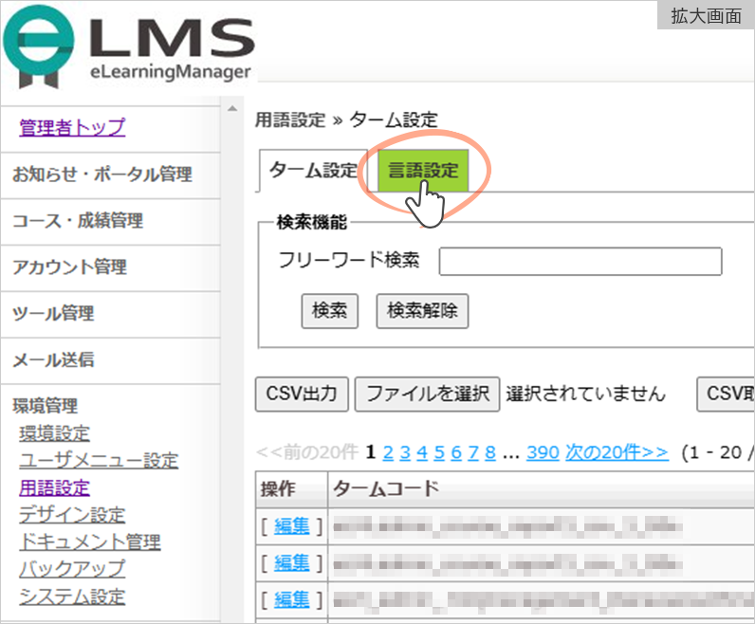
Task: Go to page 7 of results
Action: point(473,452)
